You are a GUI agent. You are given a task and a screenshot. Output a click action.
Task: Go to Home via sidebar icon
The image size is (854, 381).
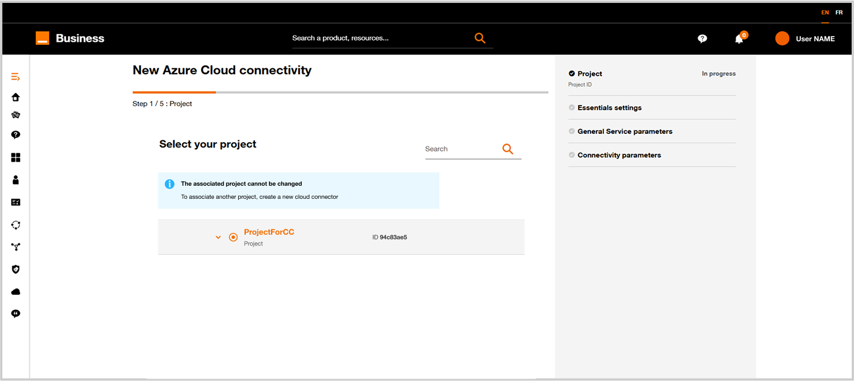(x=16, y=97)
